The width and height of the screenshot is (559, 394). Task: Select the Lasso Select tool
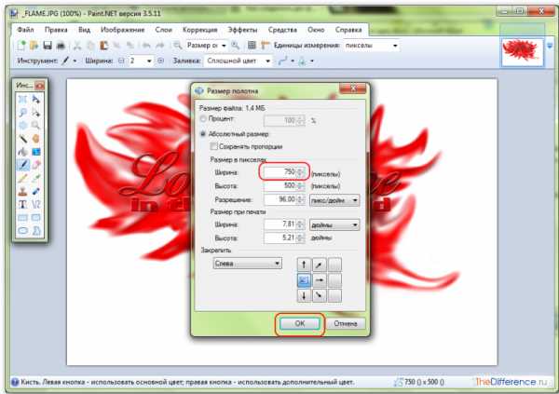point(22,112)
